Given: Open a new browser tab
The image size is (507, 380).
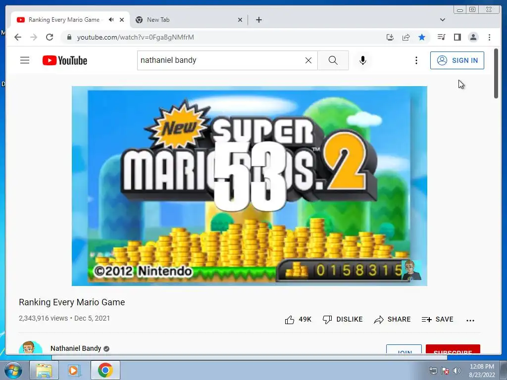Looking at the screenshot, I should tap(258, 20).
